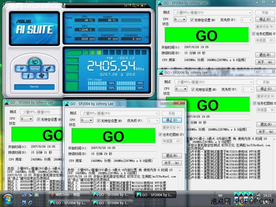Toggle 无特定设置 checkbox in bottom-left SP2004 window
The width and height of the screenshot is (276, 207).
coord(39,120)
